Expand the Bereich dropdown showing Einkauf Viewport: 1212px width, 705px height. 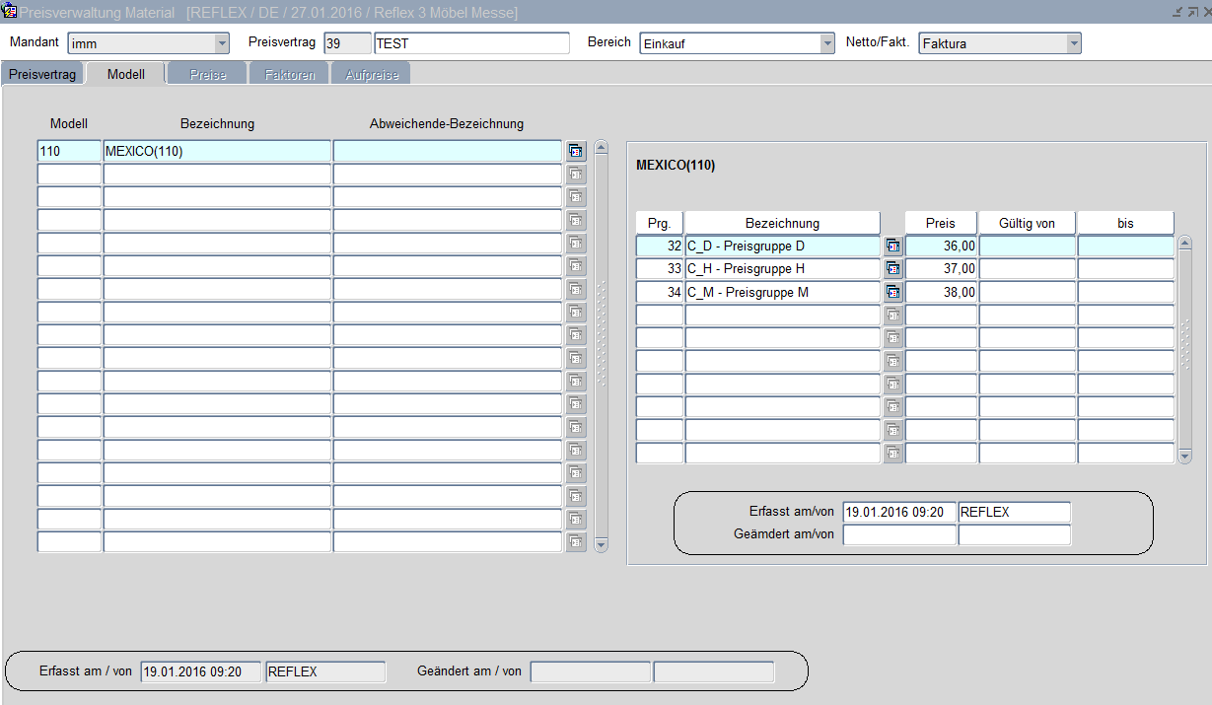[x=826, y=43]
